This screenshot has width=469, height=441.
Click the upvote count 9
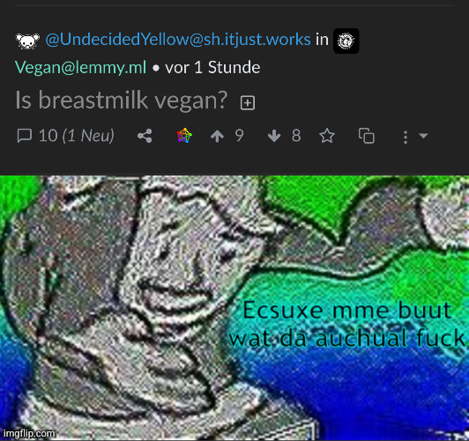click(239, 136)
